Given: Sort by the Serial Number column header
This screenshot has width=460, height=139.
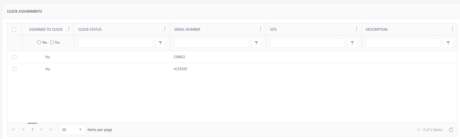Looking at the screenshot, I should [187, 30].
